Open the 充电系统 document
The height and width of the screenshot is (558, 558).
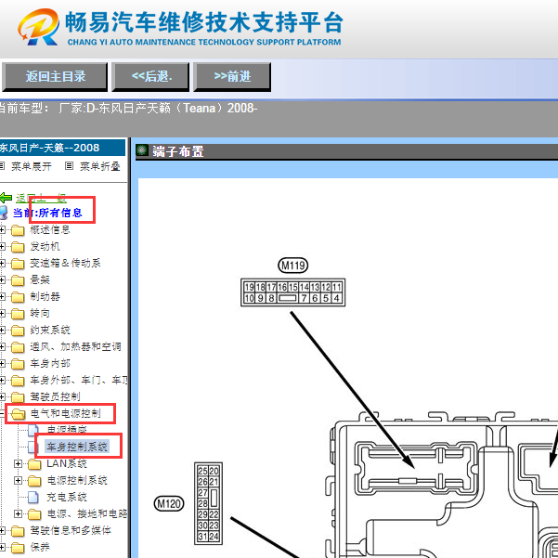click(x=67, y=497)
